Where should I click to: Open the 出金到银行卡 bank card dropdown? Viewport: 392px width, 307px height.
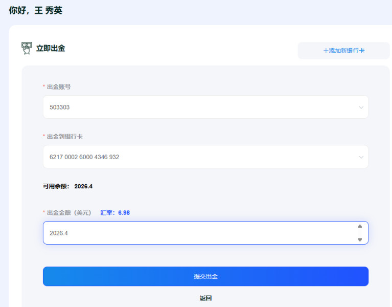[205, 157]
